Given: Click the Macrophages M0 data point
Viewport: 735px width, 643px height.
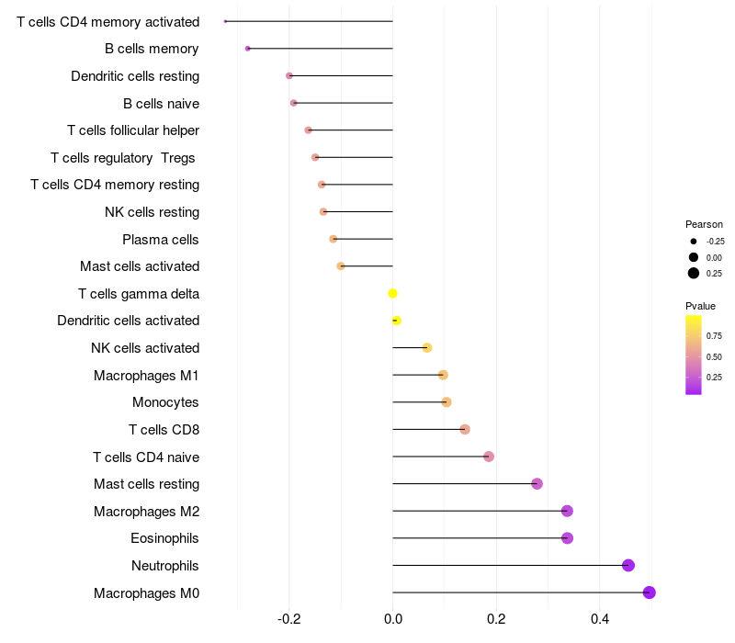Looking at the screenshot, I should click(649, 592).
